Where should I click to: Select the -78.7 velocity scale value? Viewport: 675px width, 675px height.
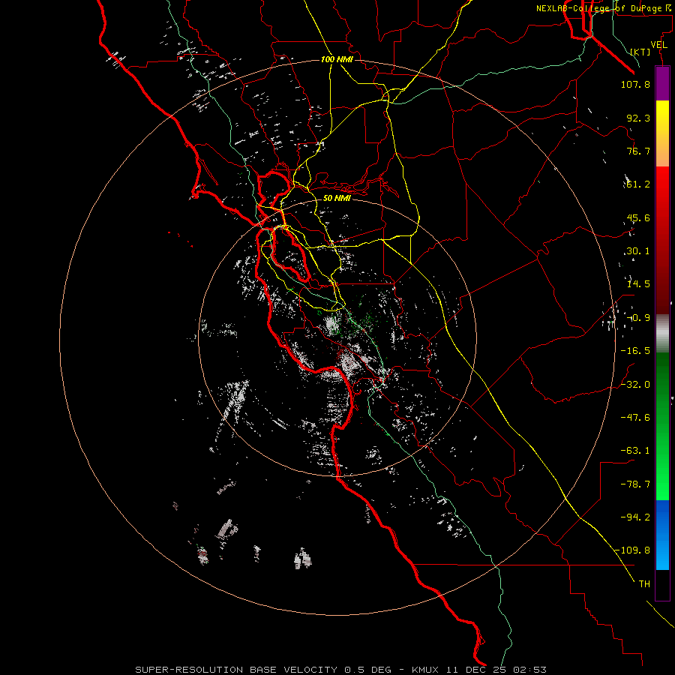pos(635,484)
